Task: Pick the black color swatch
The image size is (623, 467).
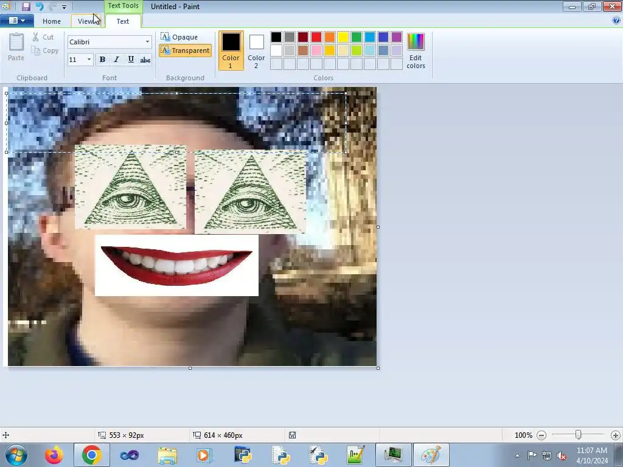Action: click(x=276, y=37)
